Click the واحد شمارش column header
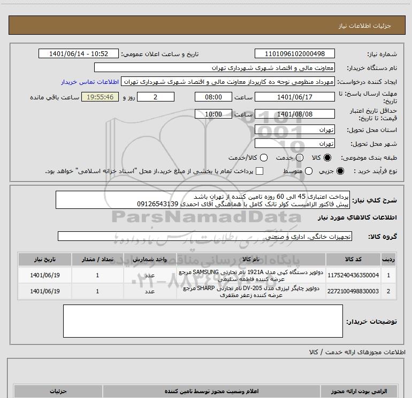The image size is (412, 398). (x=150, y=259)
